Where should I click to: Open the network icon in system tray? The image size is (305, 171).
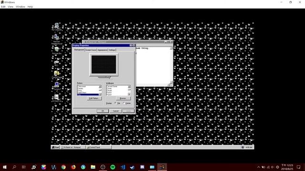(x=268, y=167)
